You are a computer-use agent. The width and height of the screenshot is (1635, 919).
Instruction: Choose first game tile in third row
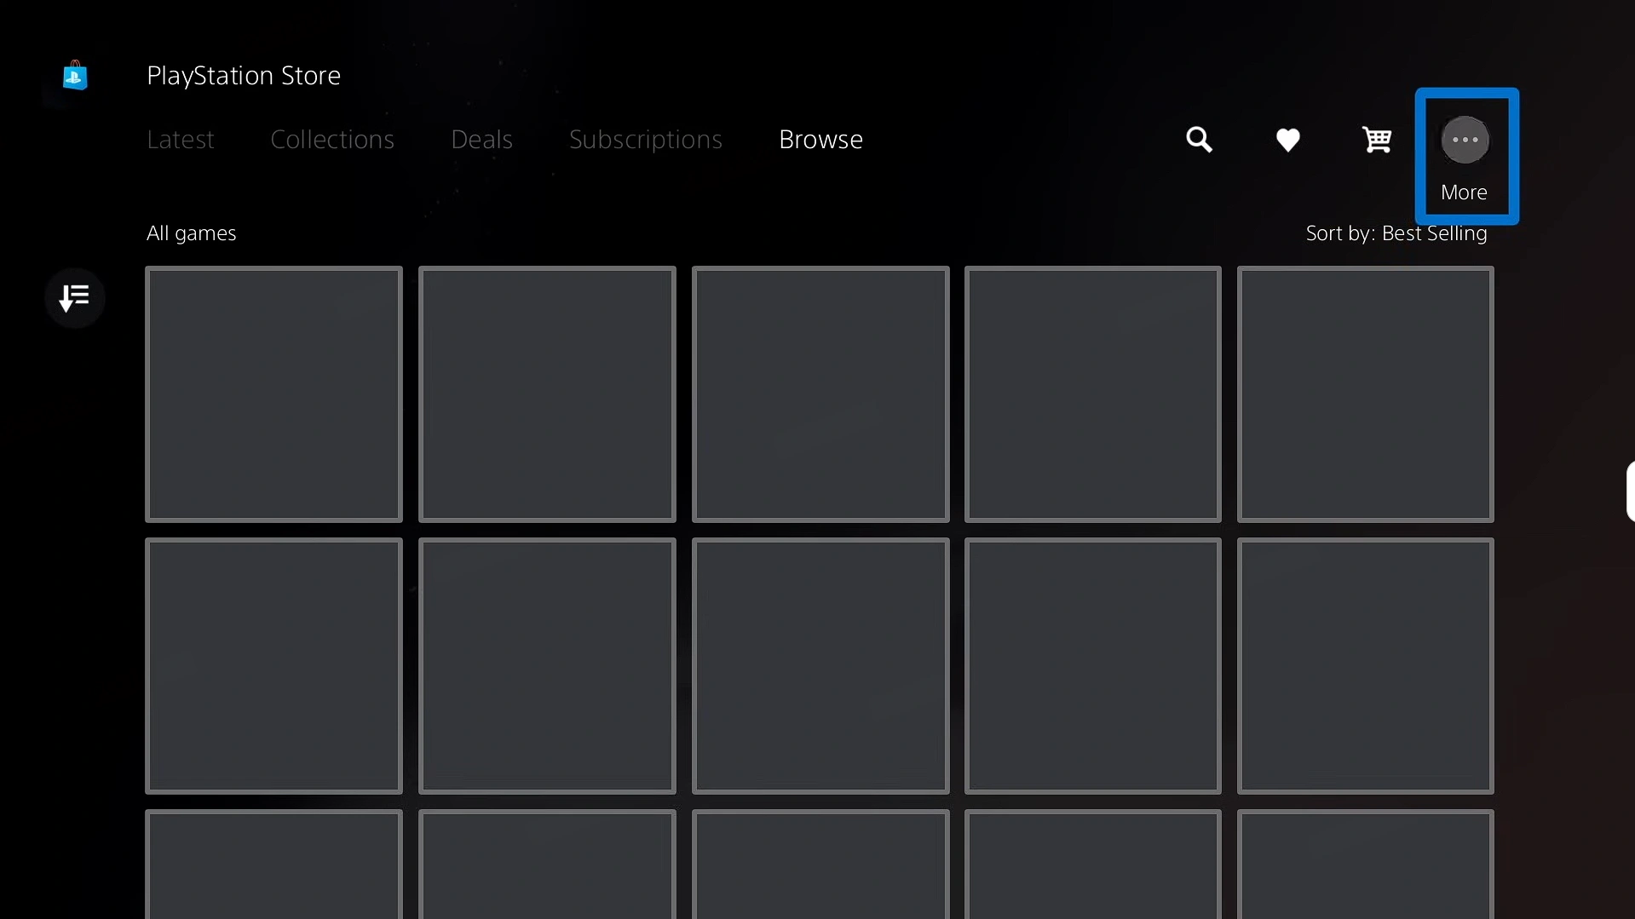click(273, 864)
